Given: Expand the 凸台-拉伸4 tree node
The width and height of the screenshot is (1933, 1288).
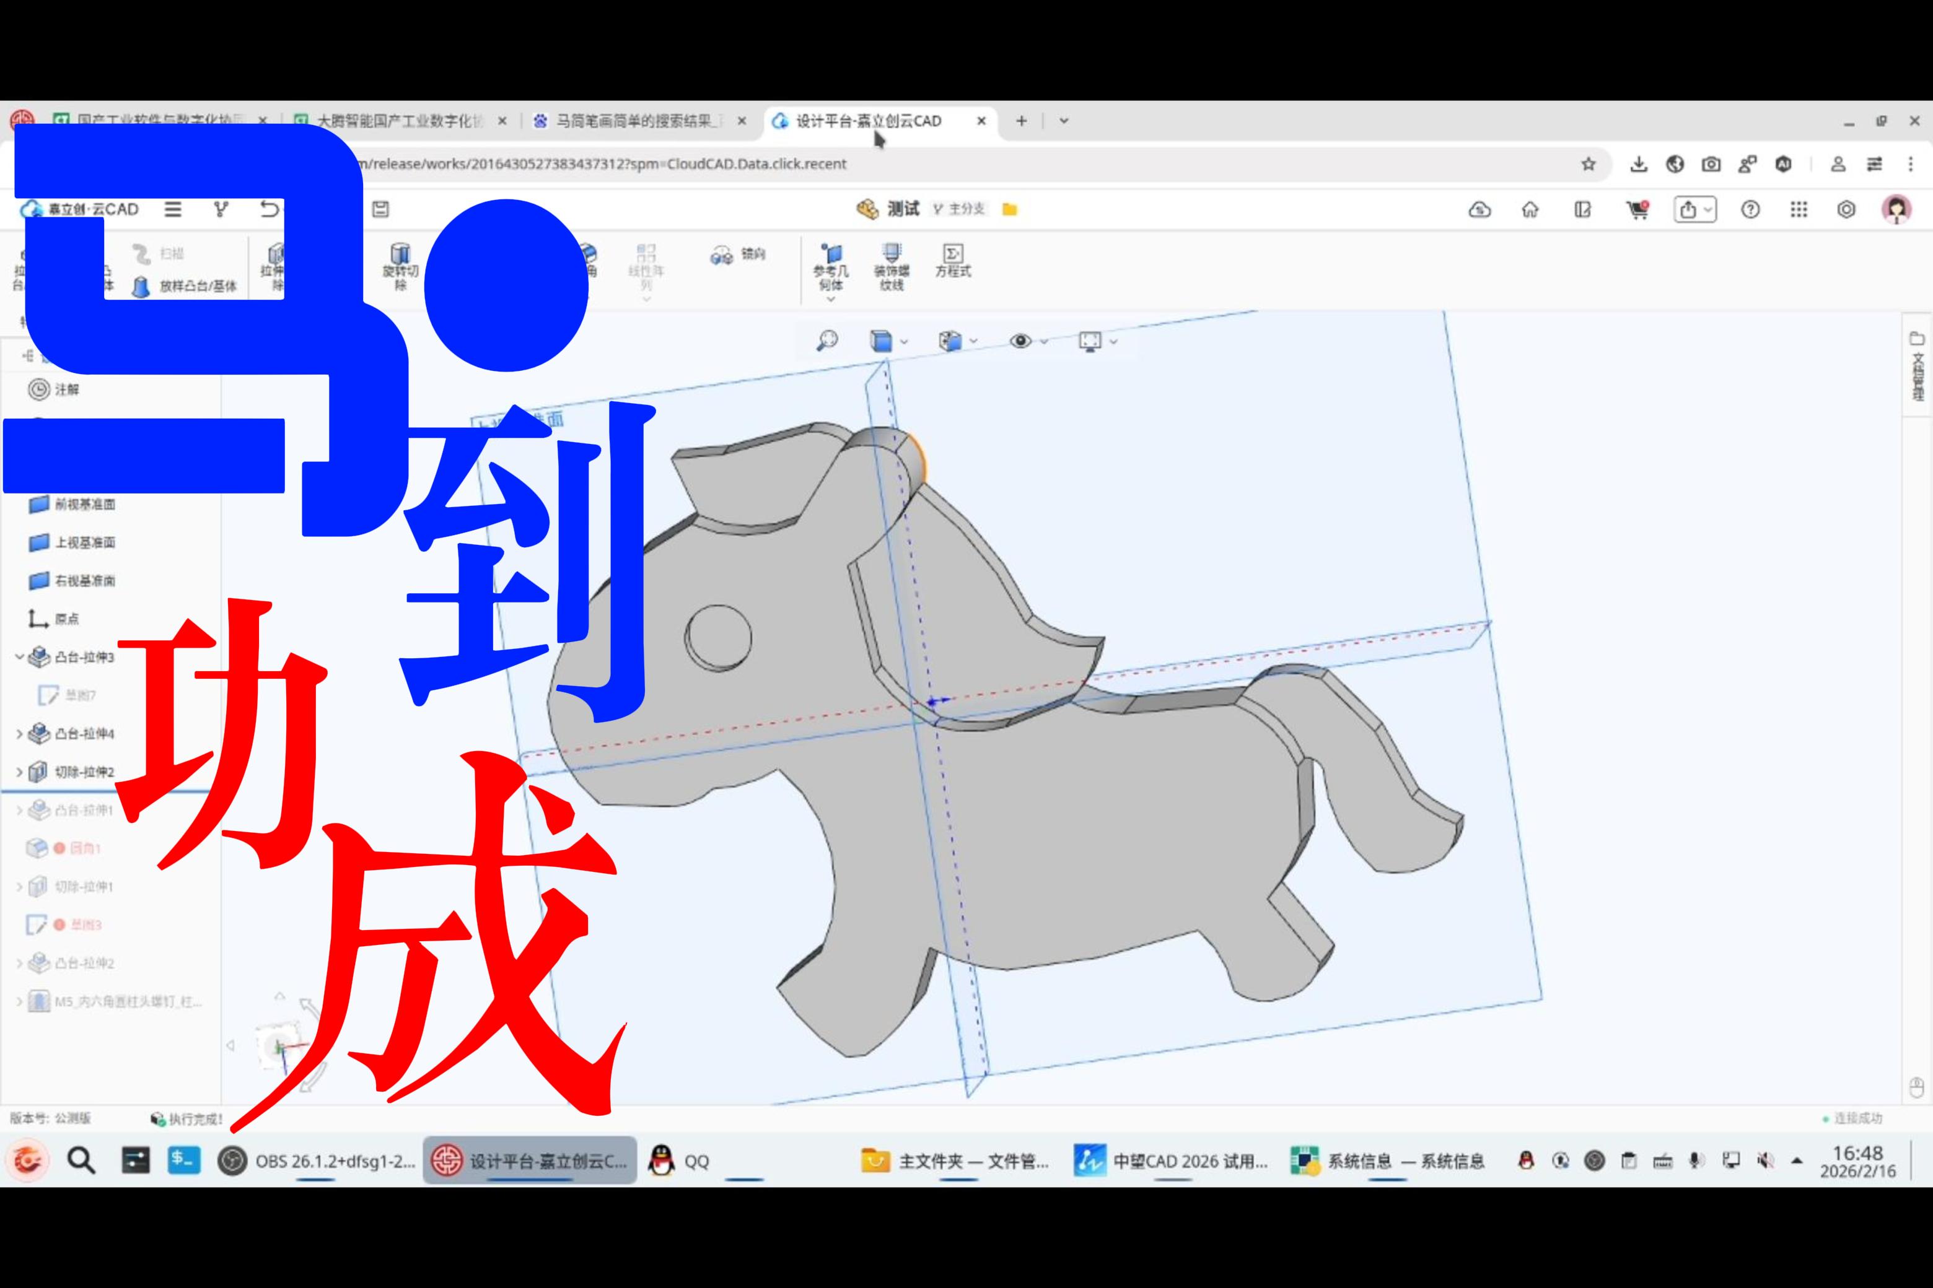Looking at the screenshot, I should click(x=19, y=734).
